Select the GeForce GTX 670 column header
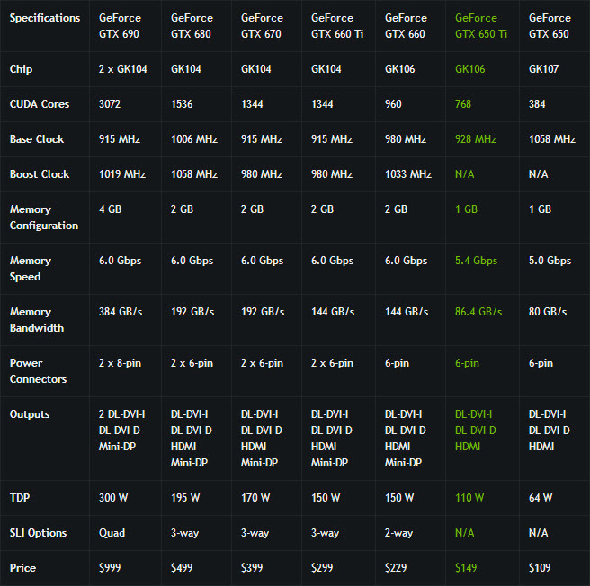The height and width of the screenshot is (586, 590). pyautogui.click(x=262, y=26)
